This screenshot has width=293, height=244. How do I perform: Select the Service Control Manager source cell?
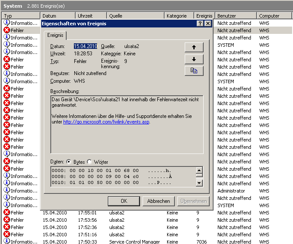[134, 241]
